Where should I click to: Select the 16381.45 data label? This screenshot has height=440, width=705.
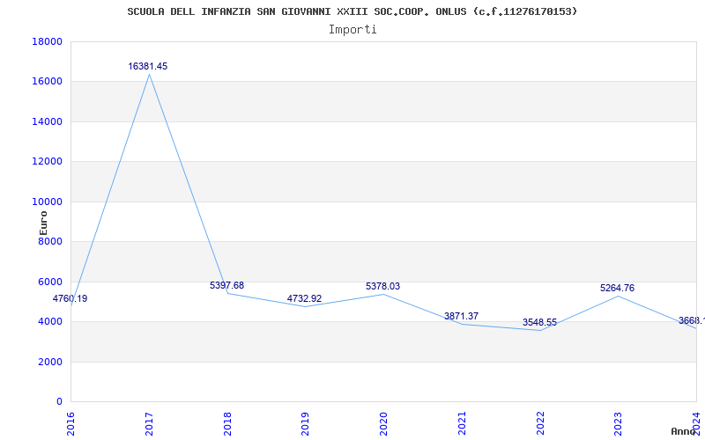coord(147,67)
